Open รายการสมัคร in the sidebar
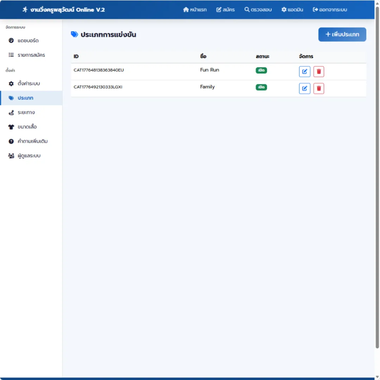The image size is (380, 380). [31, 55]
